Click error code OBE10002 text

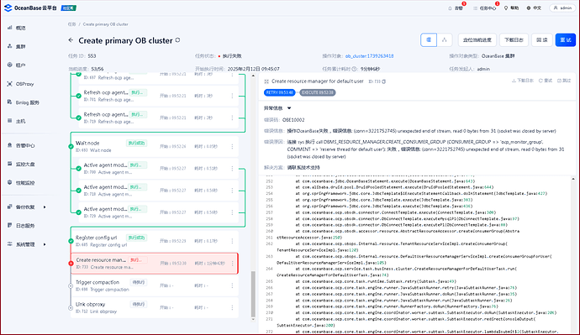pyautogui.click(x=293, y=120)
